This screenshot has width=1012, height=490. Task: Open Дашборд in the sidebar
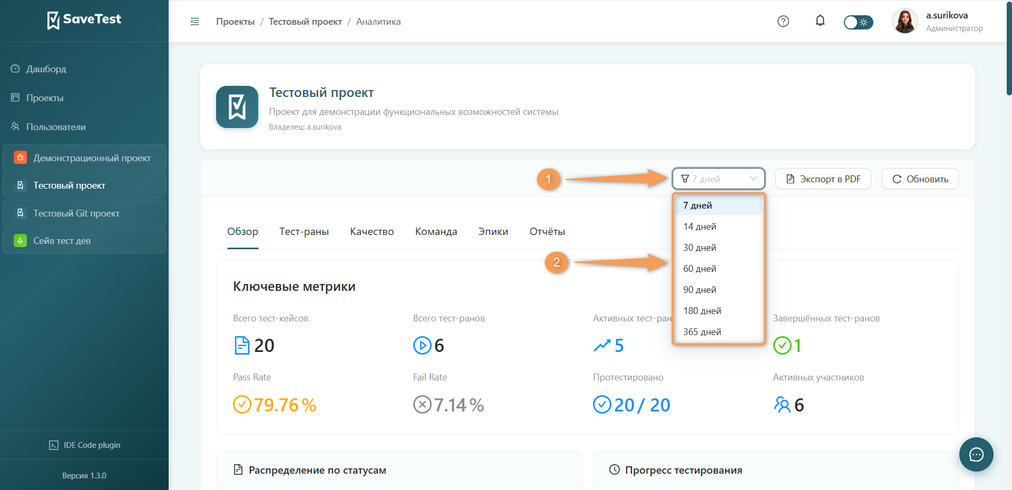46,69
